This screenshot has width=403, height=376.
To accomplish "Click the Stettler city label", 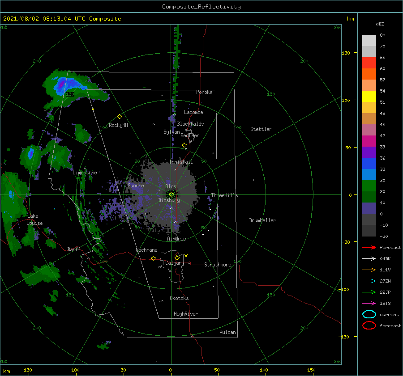I will point(261,129).
